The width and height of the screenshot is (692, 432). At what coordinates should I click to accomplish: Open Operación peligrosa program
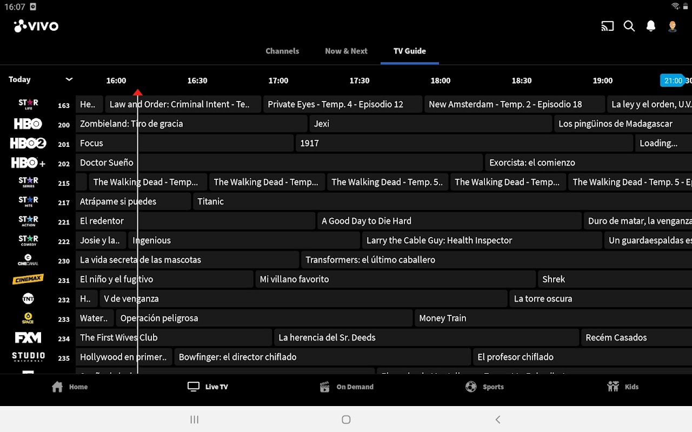pyautogui.click(x=264, y=318)
